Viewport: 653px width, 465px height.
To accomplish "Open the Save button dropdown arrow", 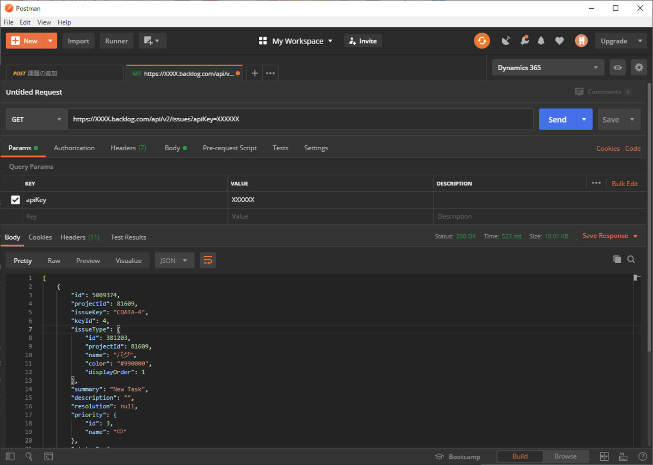I will [x=632, y=119].
